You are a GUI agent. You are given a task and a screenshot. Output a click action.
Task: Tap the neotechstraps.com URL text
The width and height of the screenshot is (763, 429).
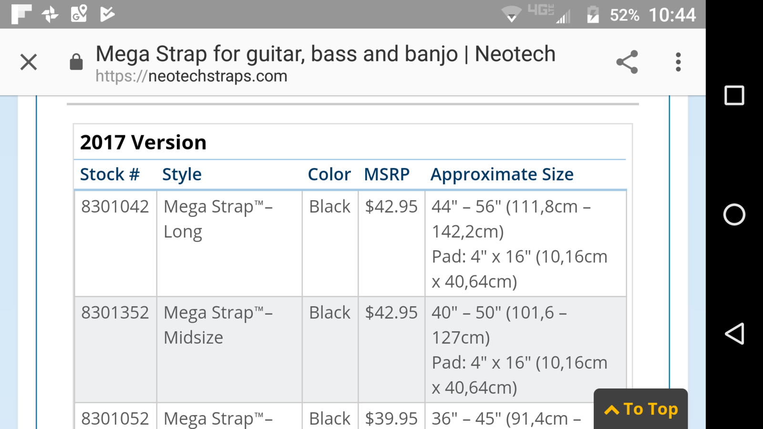coord(191,76)
